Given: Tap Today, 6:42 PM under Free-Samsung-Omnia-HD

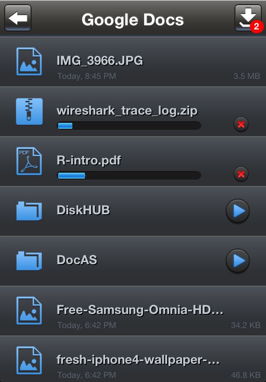Looking at the screenshot, I should point(86,325).
